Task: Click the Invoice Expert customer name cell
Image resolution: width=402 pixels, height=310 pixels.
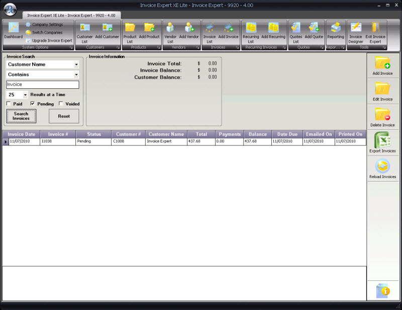Action: coord(166,141)
